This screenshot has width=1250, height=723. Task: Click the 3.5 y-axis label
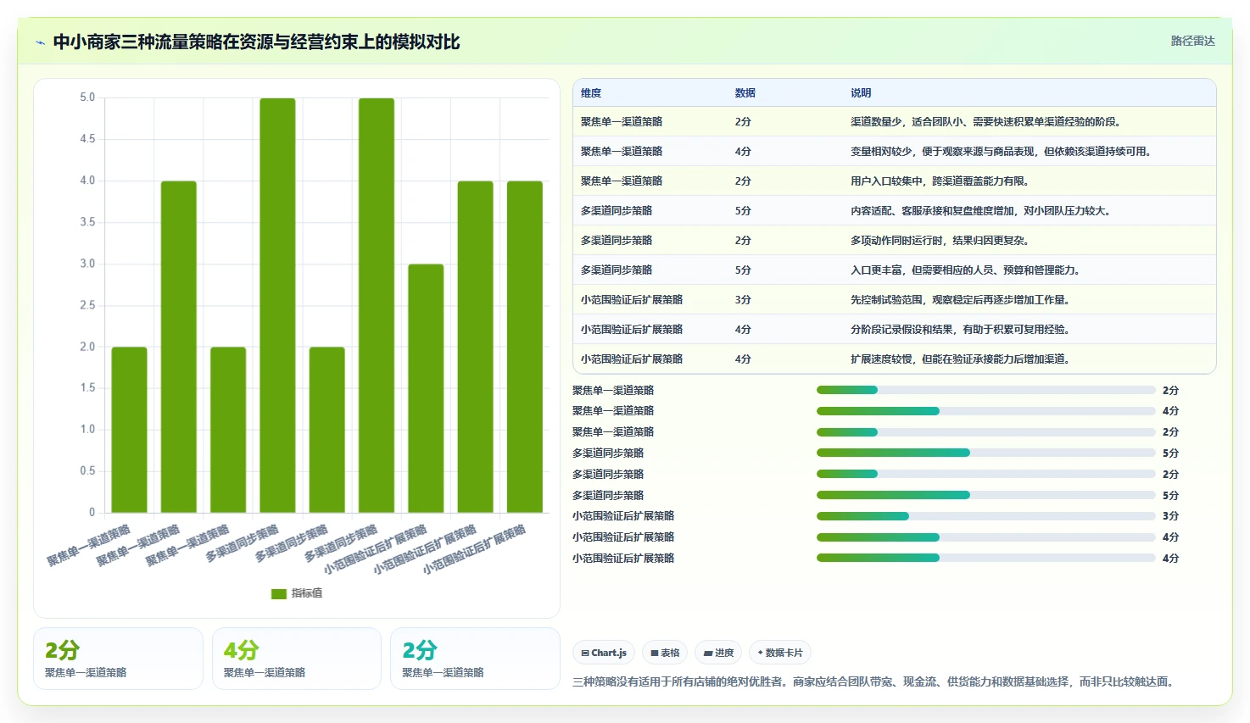87,222
